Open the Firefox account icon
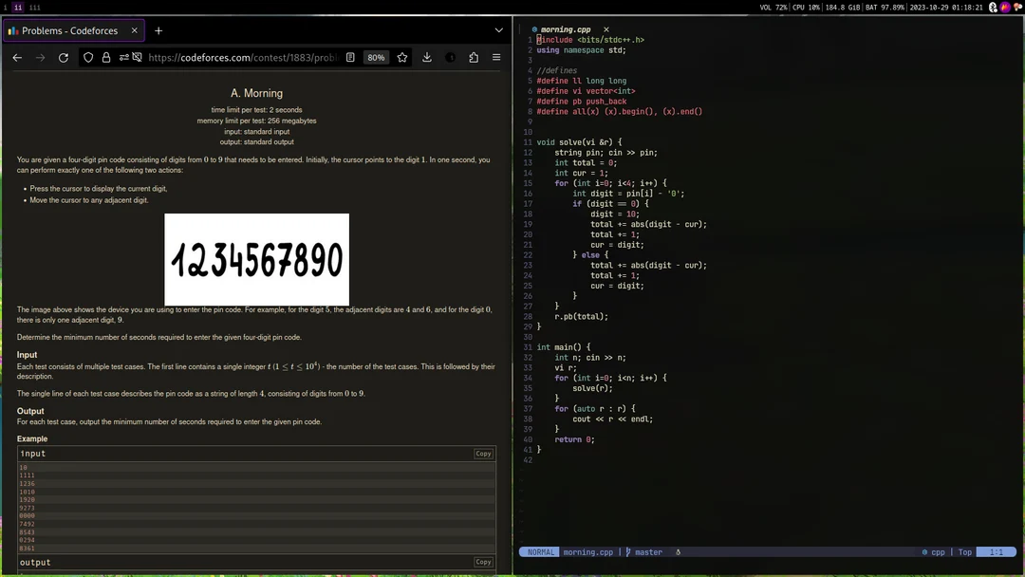This screenshot has height=577, width=1025. pos(450,57)
